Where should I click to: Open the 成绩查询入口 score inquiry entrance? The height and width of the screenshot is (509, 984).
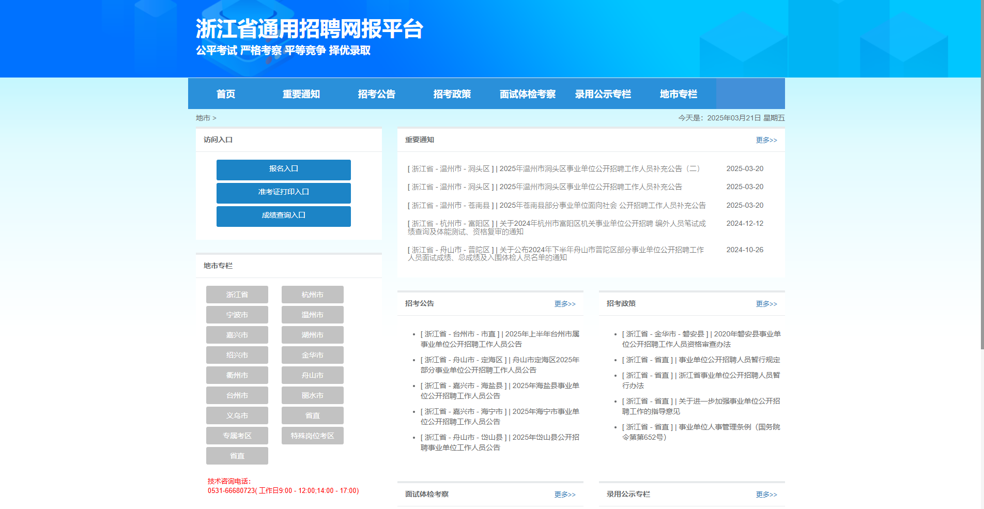(x=283, y=216)
